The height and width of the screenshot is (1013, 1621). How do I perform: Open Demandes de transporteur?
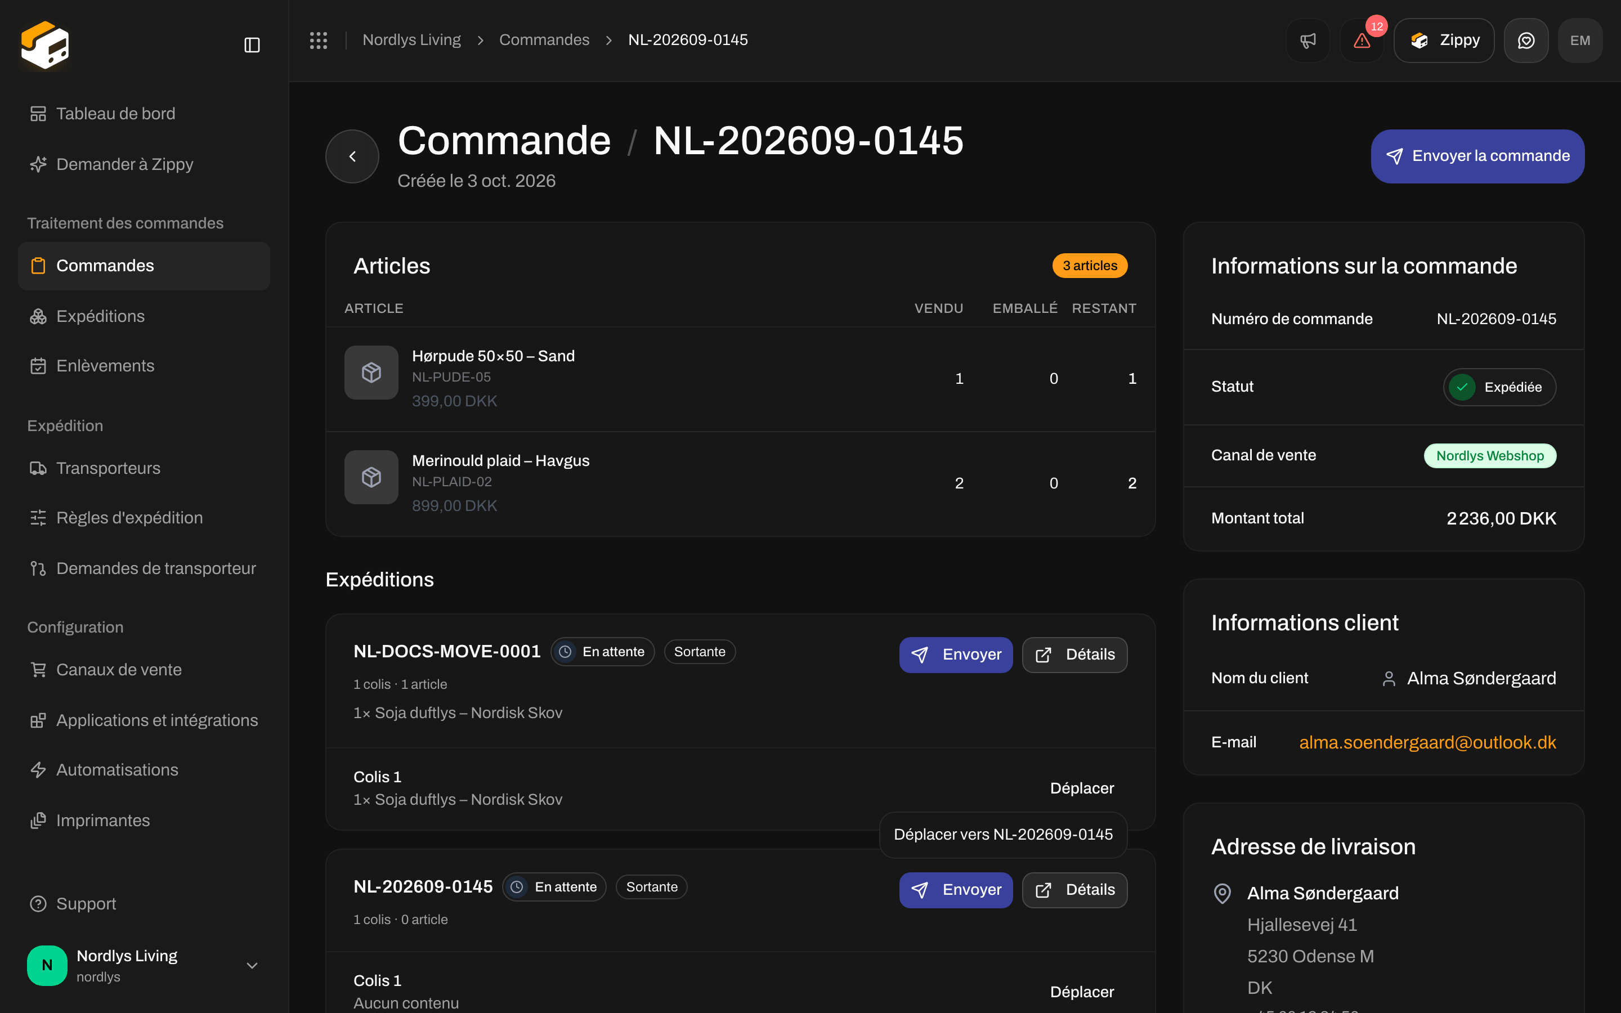[144, 568]
